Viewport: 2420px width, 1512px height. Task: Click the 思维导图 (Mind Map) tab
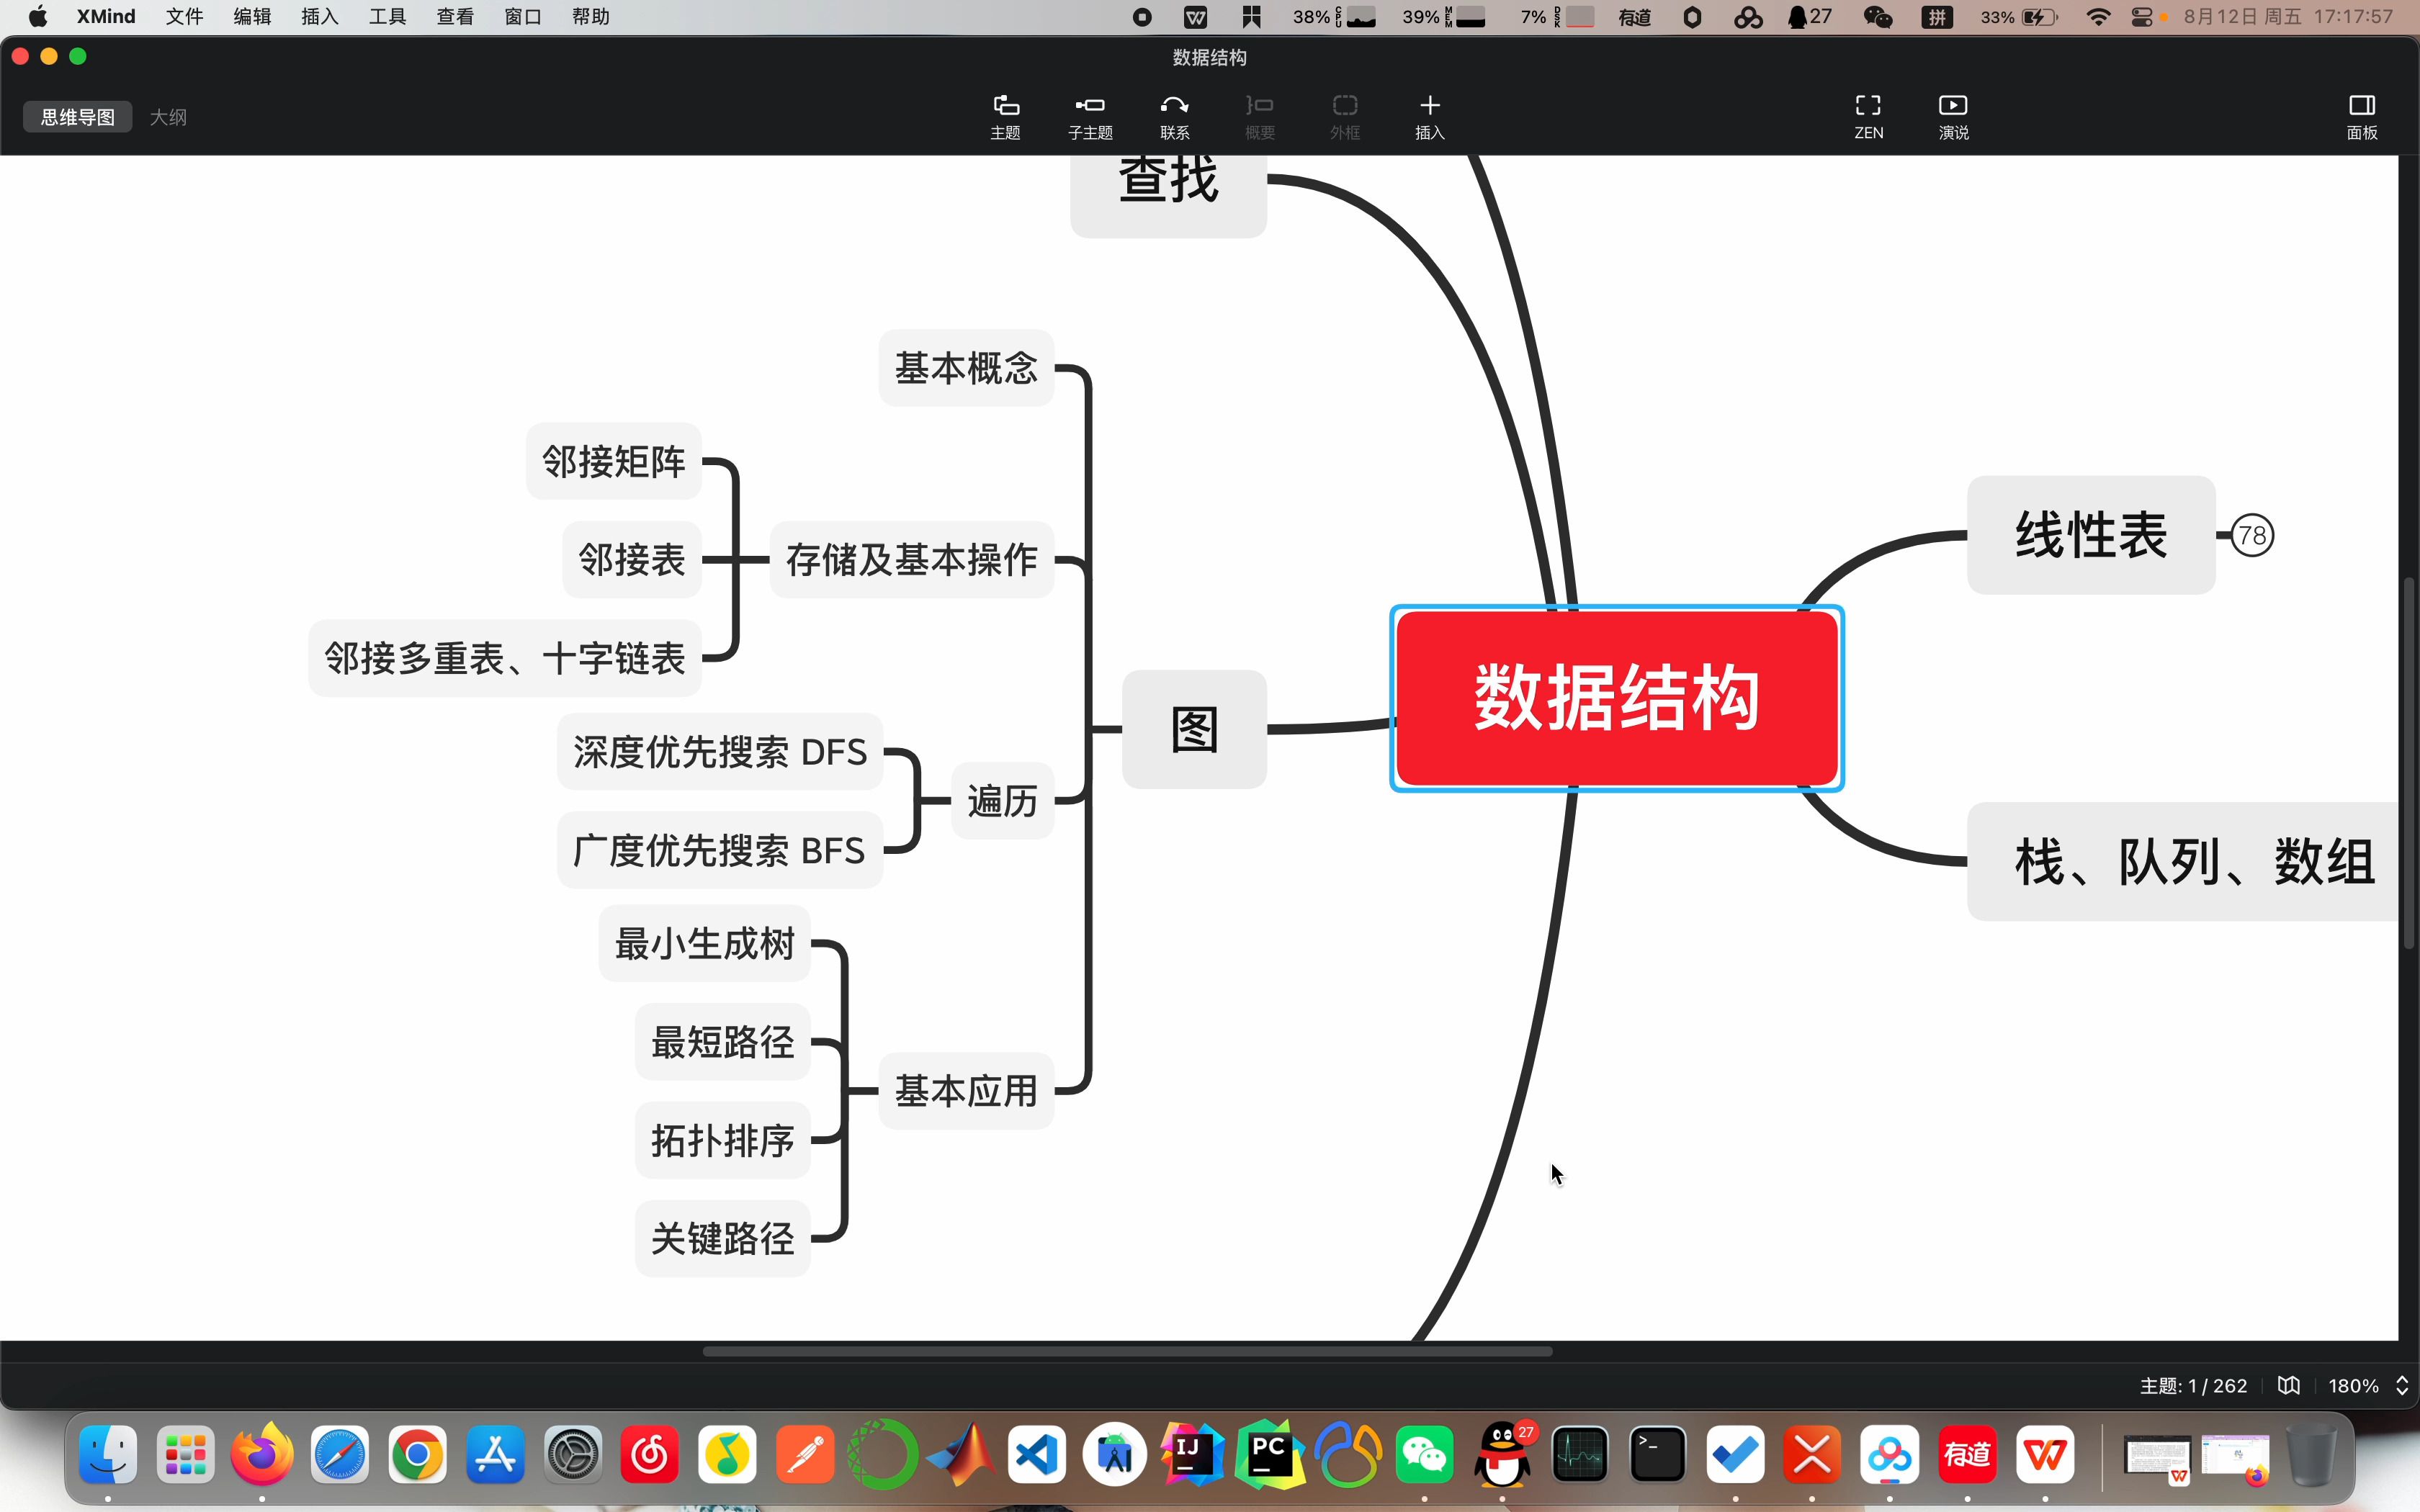pos(75,117)
